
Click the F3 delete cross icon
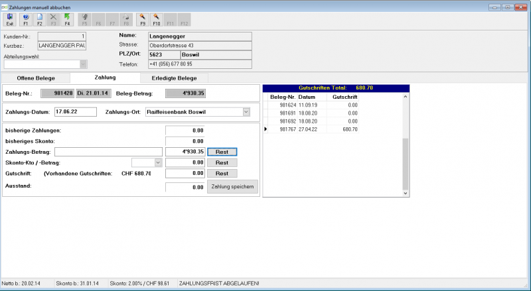53,20
